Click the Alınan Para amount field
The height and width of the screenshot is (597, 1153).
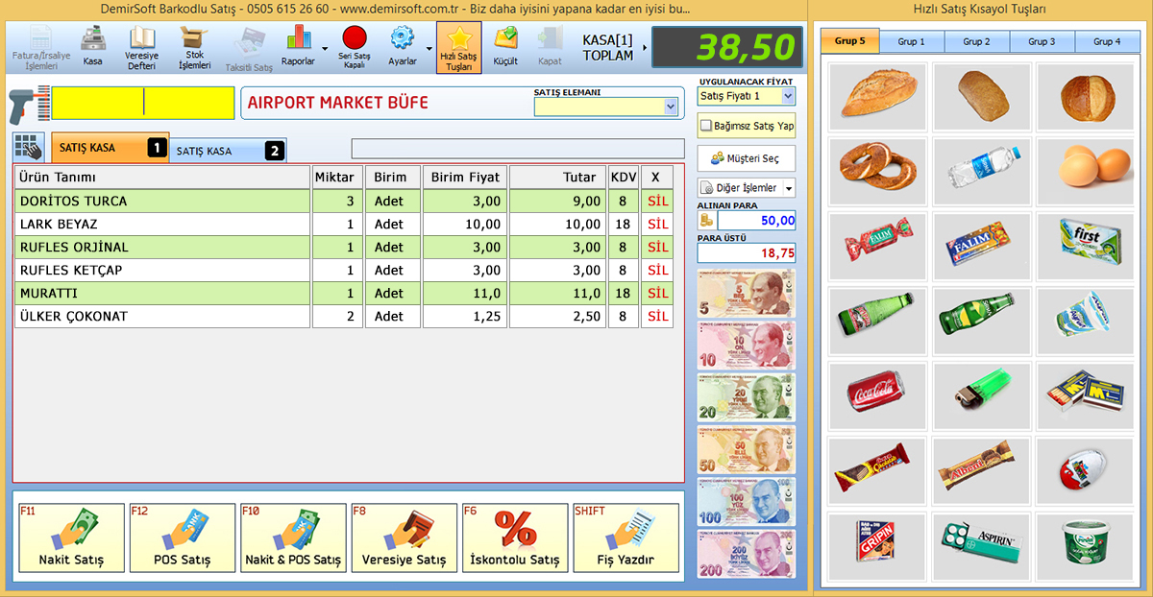tap(757, 221)
